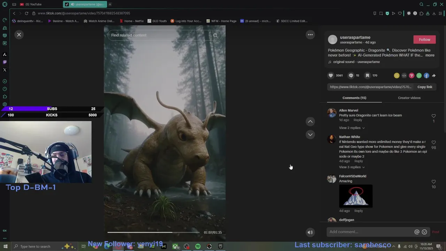The width and height of the screenshot is (446, 251).
Task: Open the WFM - Home Page bookmark
Action: coord(221,21)
